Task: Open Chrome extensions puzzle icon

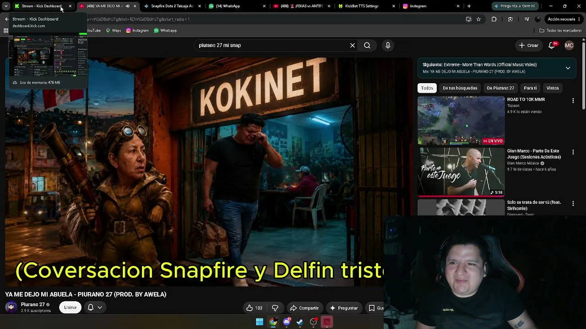Action: point(494,19)
